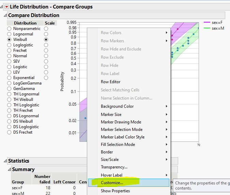The image size is (230, 195).
Task: Click the Probability y-axis label
Action: pos(62,81)
